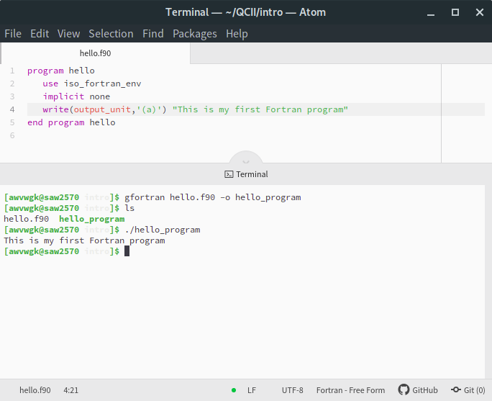Click hello_program in the ls output
The image size is (492, 401).
[92, 219]
